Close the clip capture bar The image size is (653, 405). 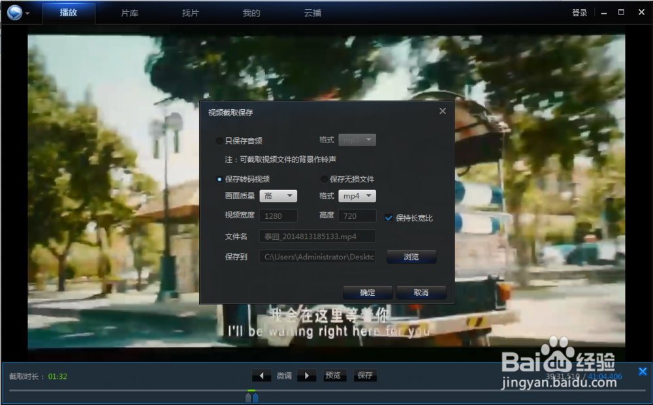643,371
